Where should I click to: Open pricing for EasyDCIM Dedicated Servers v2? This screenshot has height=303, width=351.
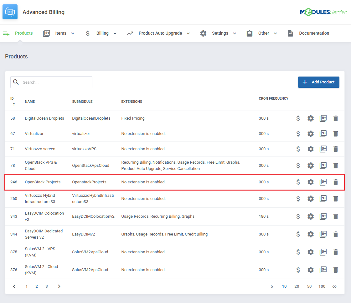click(298, 234)
